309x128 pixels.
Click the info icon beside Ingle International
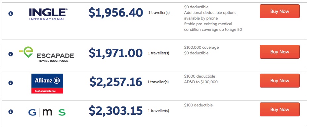point(11,14)
